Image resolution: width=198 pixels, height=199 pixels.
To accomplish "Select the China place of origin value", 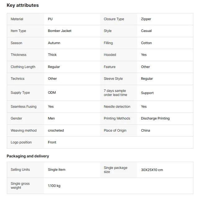I will point(146,130).
